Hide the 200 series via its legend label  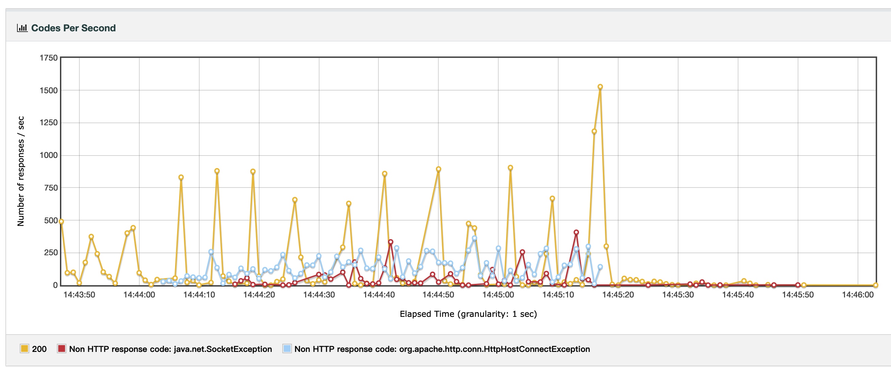click(x=39, y=349)
